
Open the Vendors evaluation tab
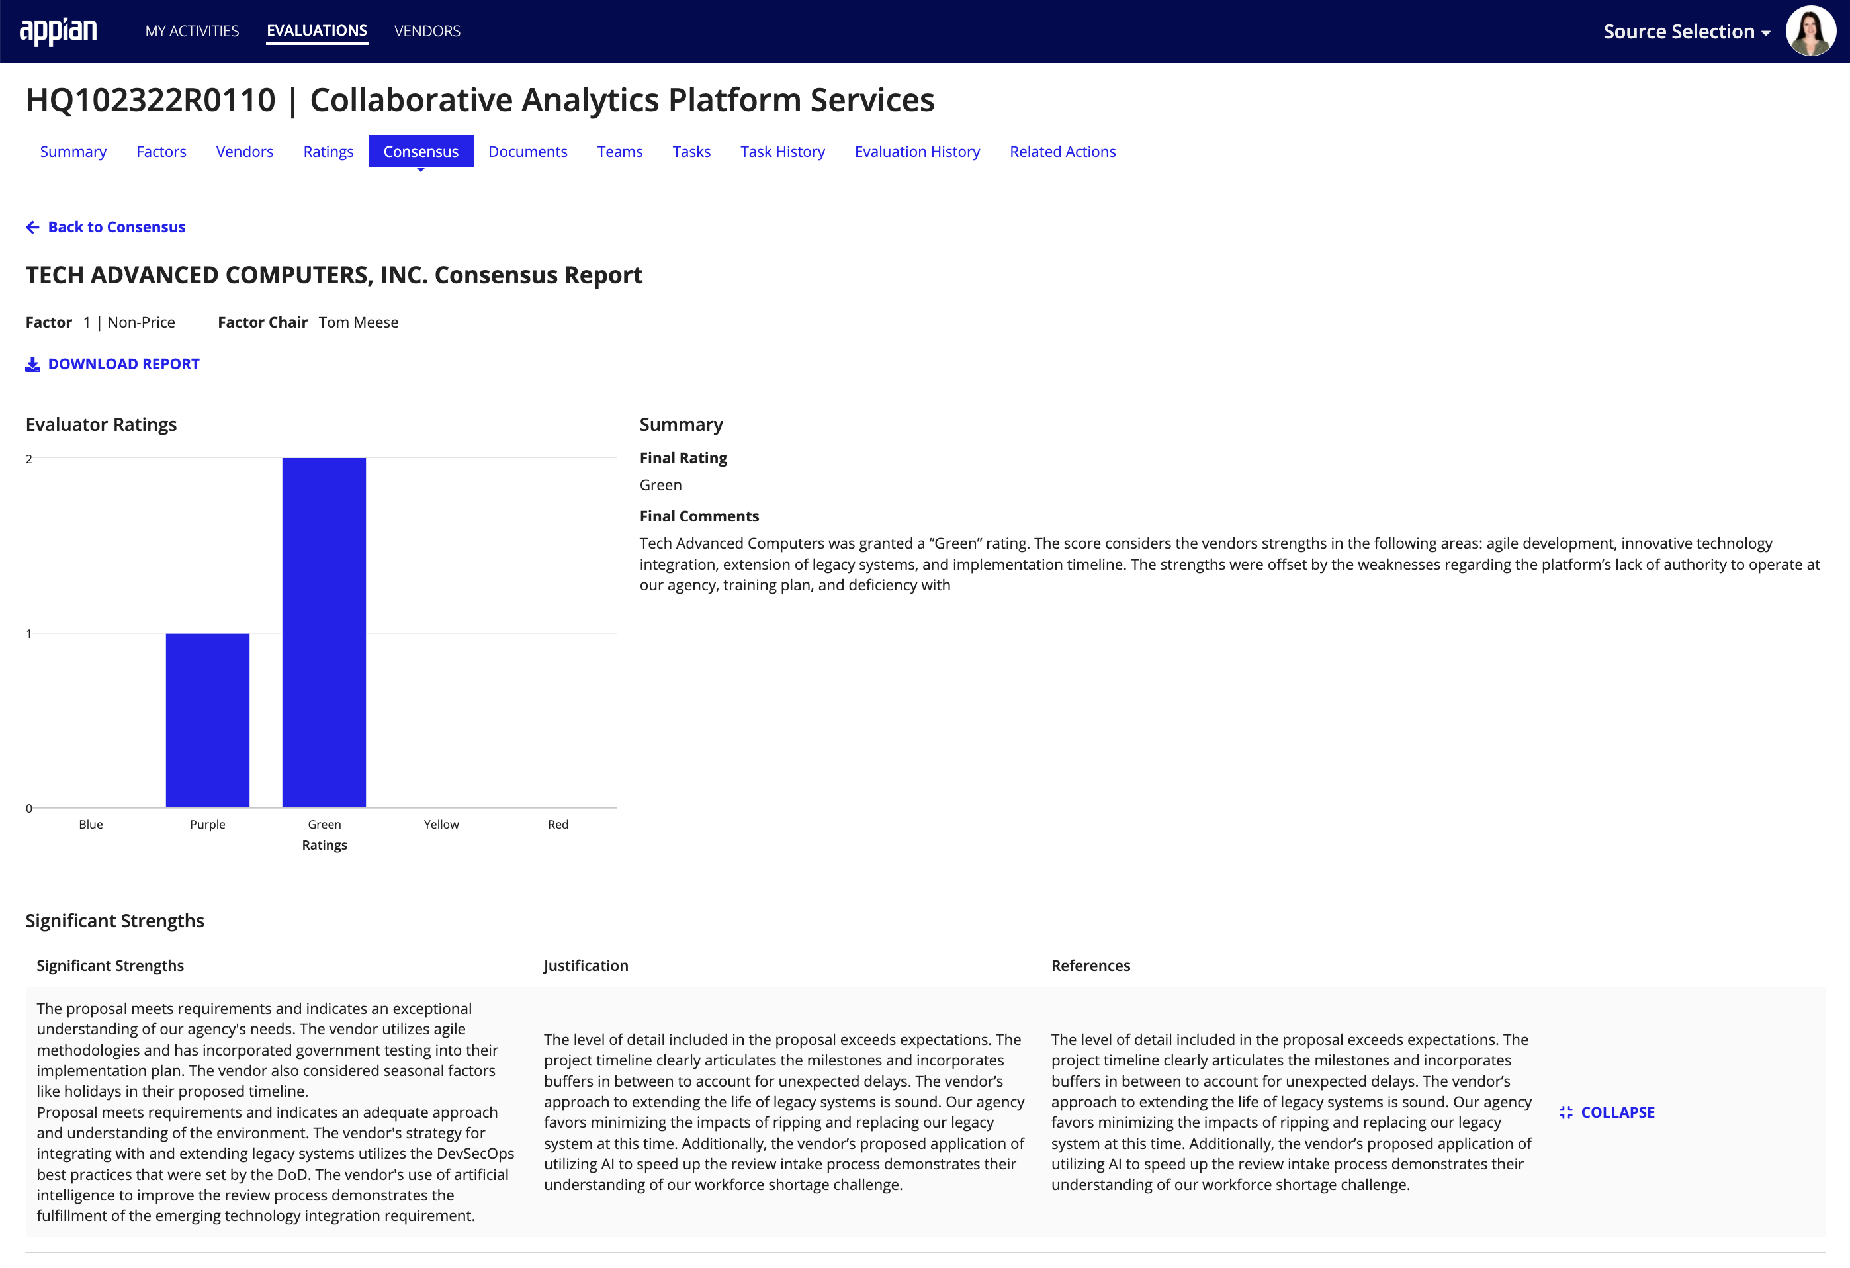coord(244,152)
